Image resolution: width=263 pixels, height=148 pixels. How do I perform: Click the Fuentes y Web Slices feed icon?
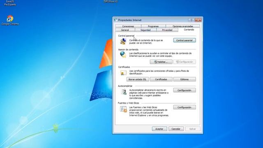pos(123,109)
